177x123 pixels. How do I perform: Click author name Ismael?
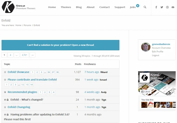pyautogui.click(x=103, y=80)
